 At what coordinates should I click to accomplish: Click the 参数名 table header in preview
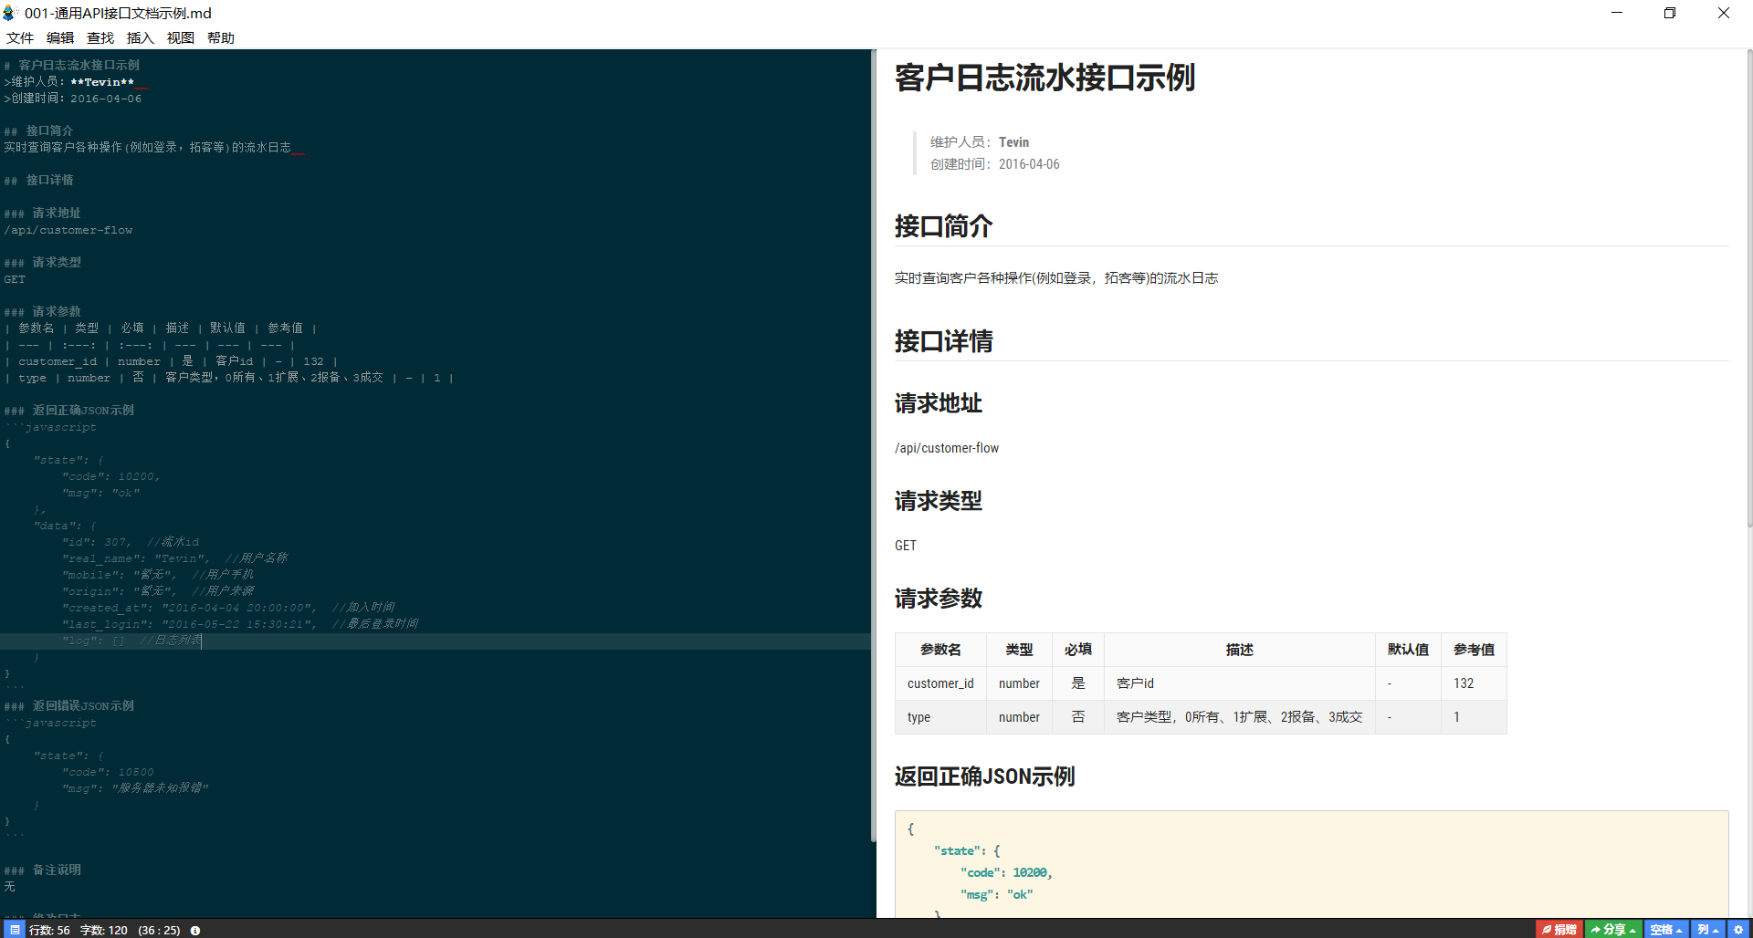tap(940, 650)
